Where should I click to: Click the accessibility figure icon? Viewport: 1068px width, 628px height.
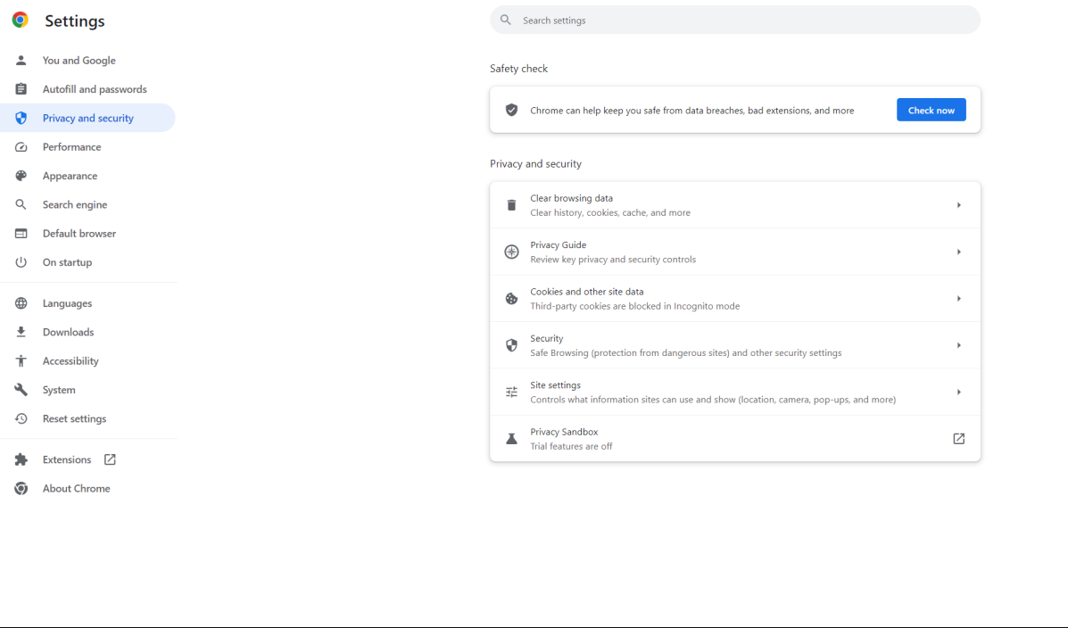click(x=21, y=361)
